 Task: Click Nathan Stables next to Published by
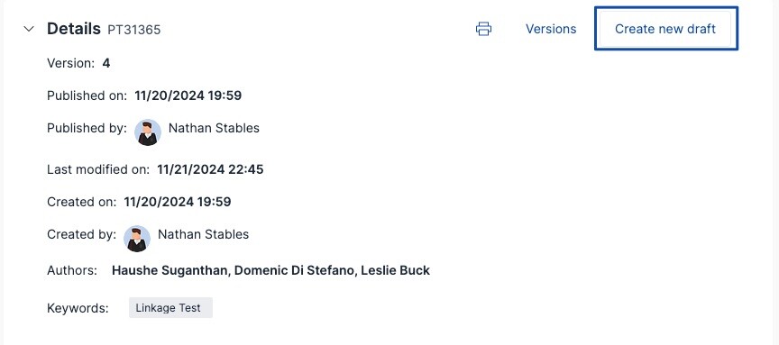click(214, 128)
